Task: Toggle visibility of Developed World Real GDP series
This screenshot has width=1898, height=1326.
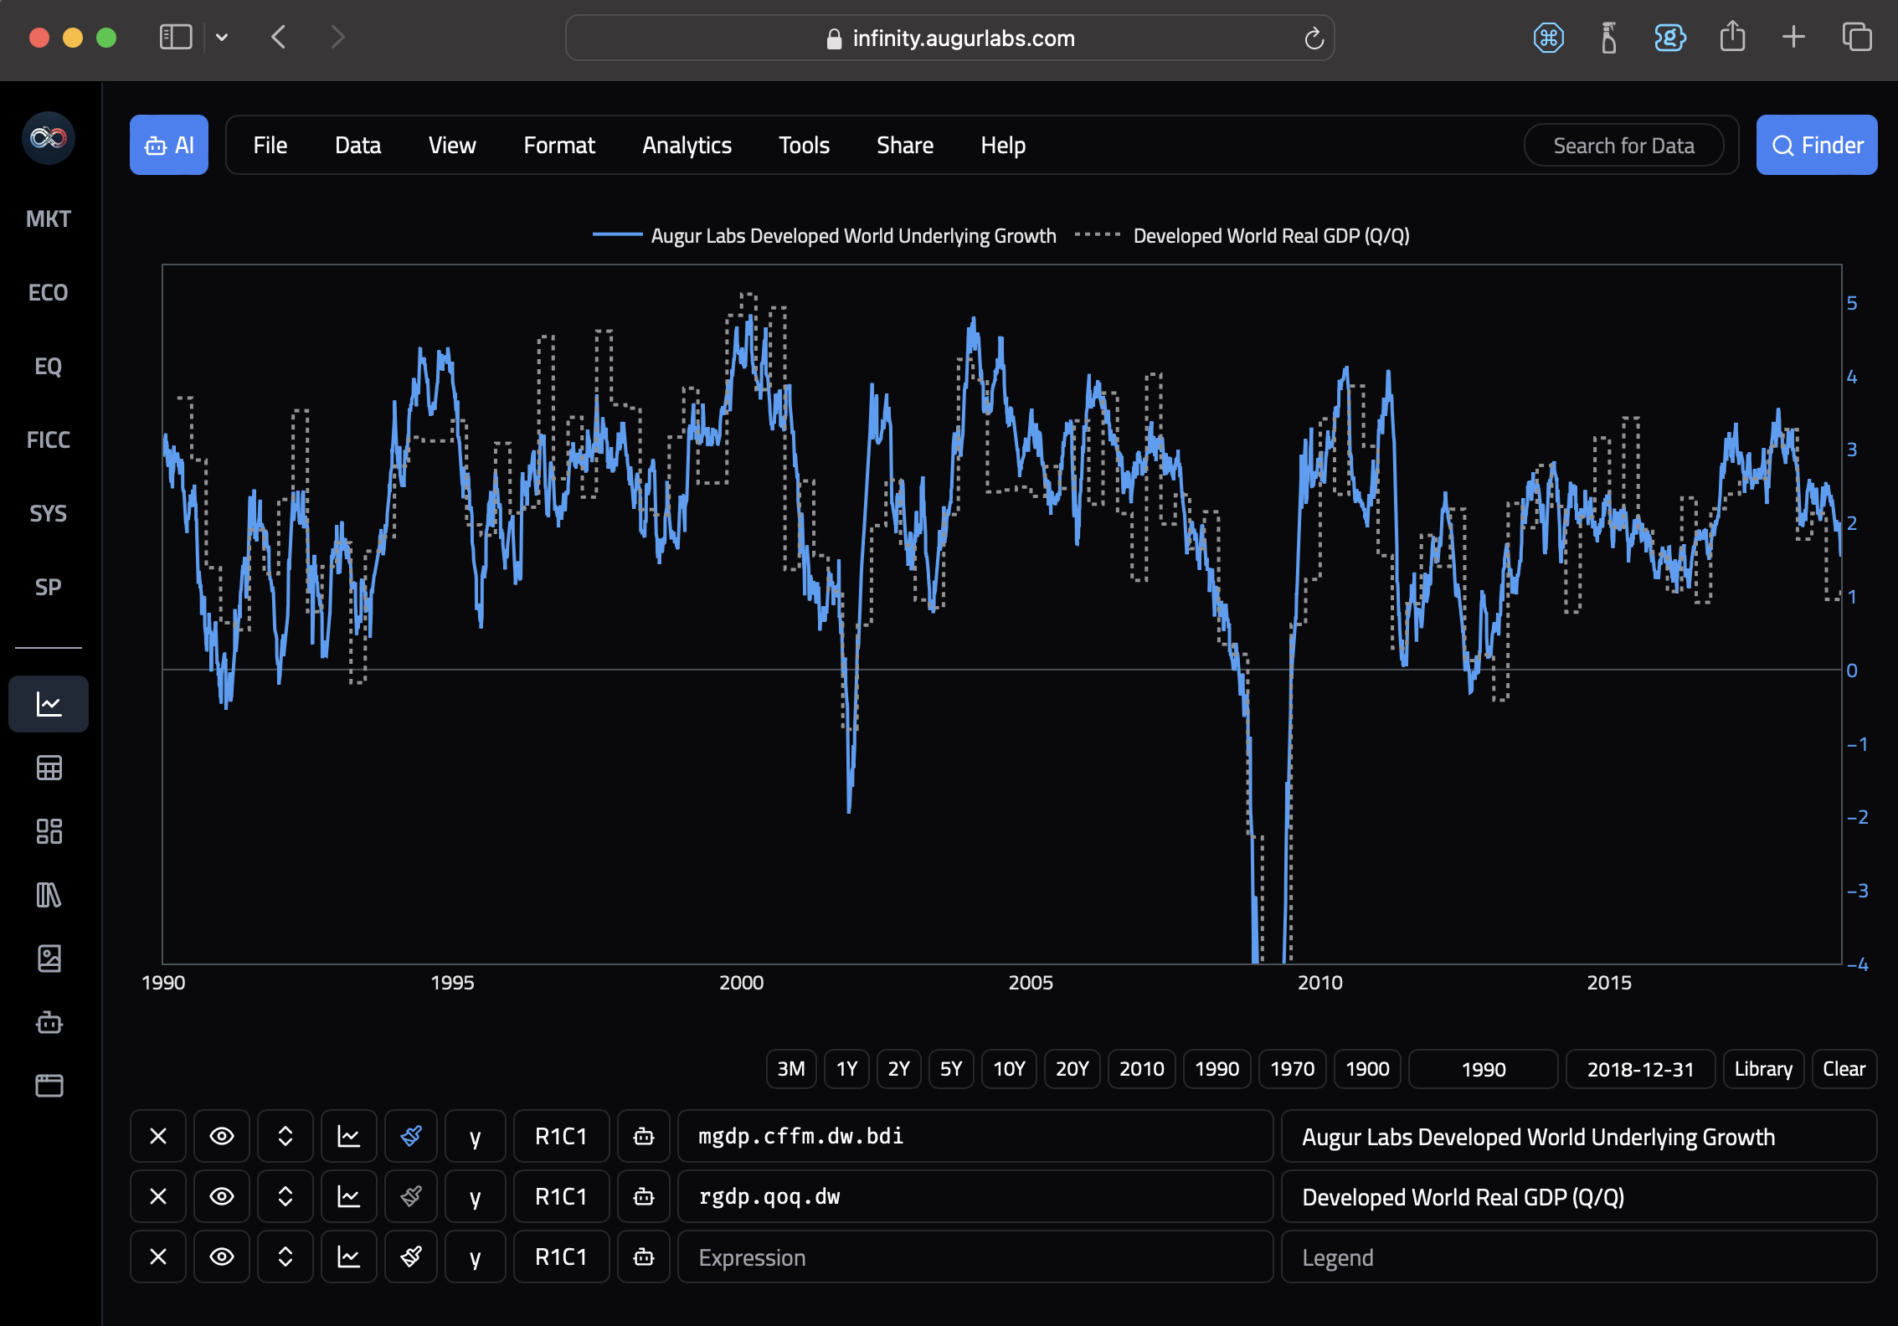Action: click(221, 1196)
